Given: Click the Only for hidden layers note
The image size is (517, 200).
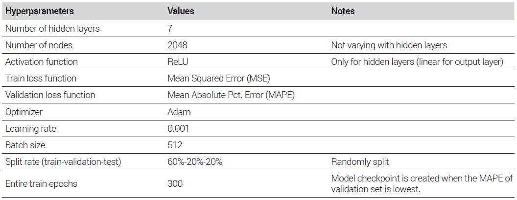Looking at the screenshot, I should coord(417,62).
